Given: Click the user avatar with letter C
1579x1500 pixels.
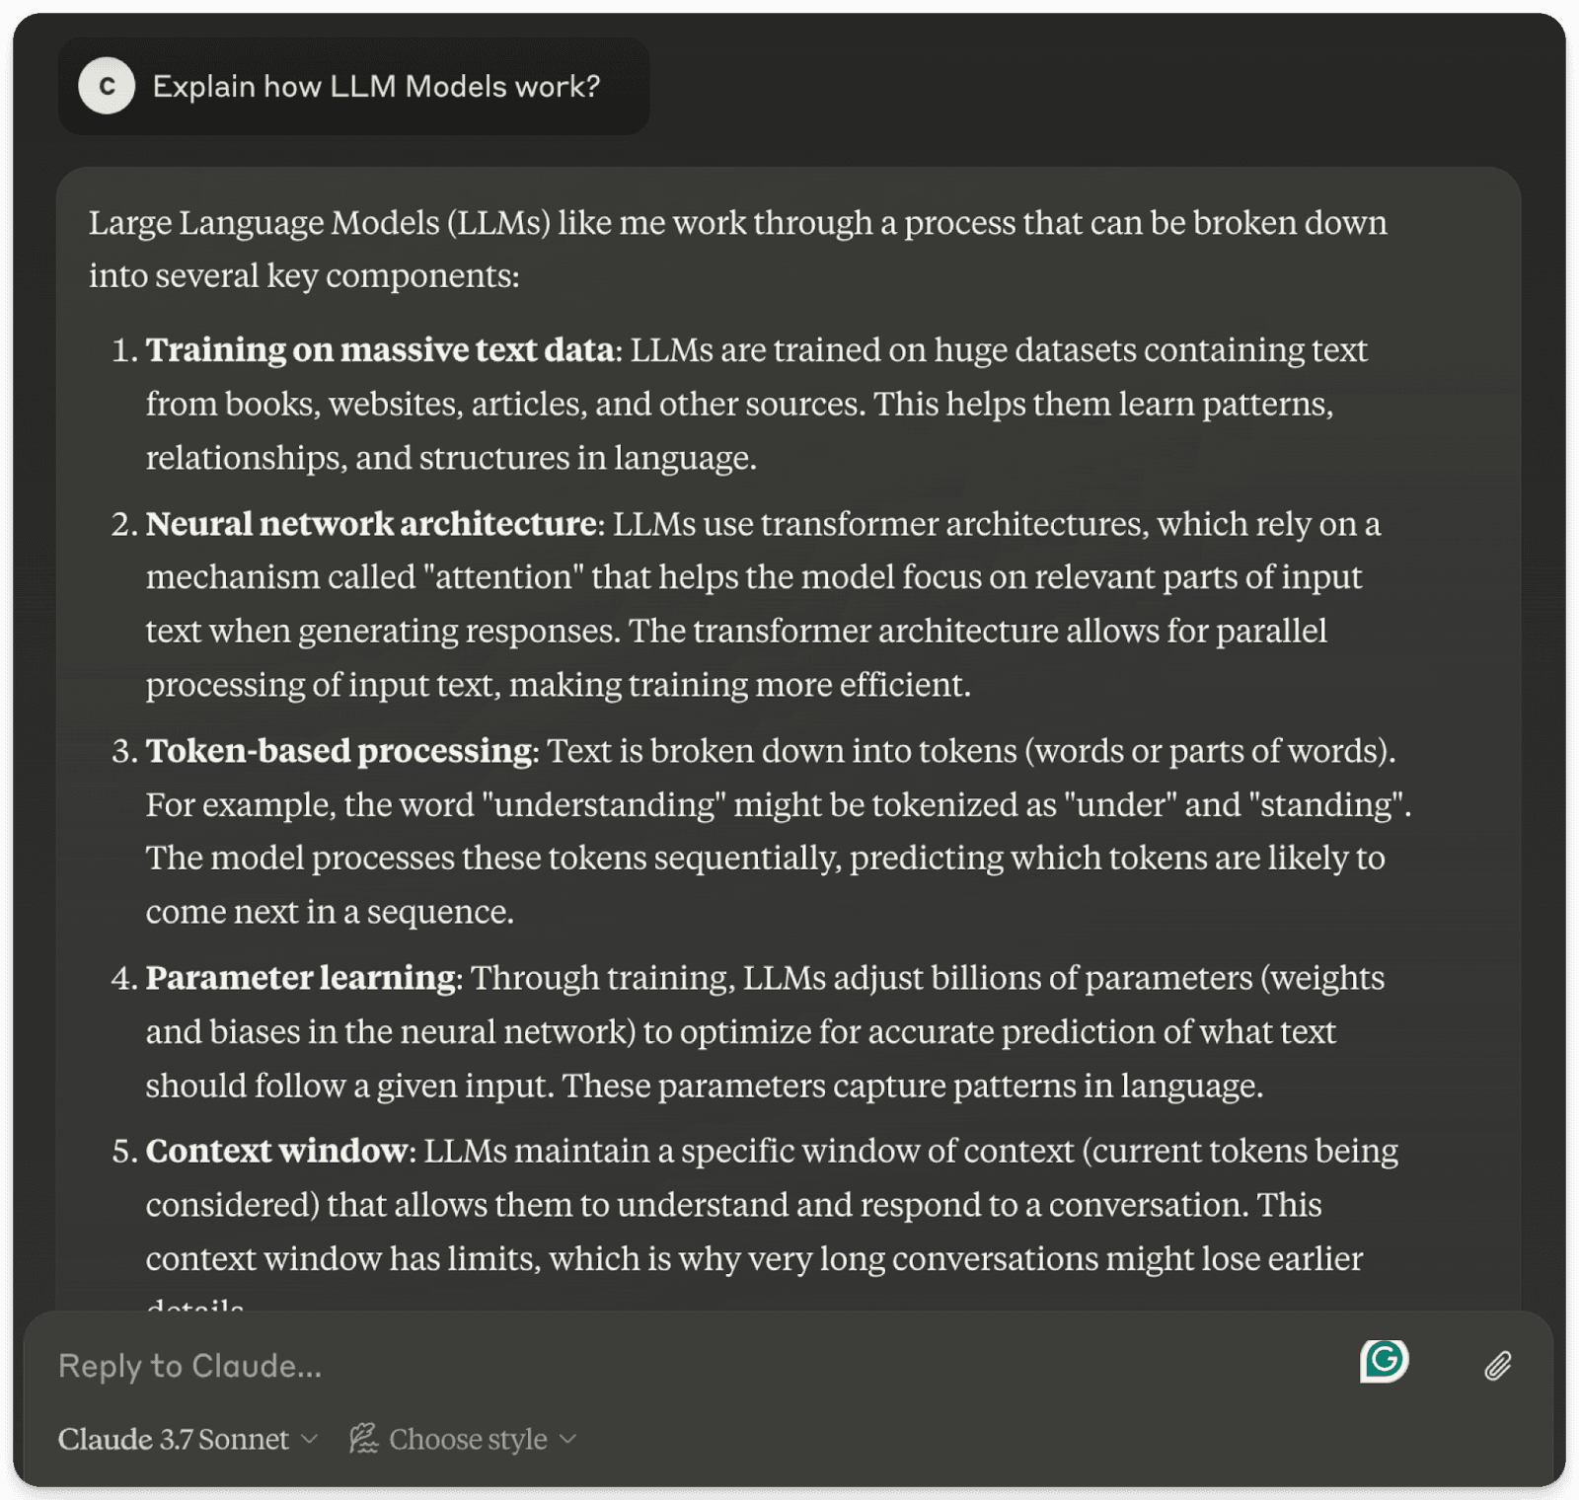Looking at the screenshot, I should (x=107, y=86).
